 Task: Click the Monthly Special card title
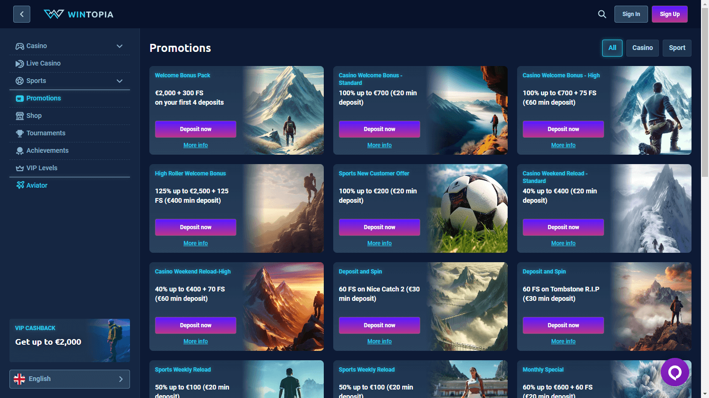(543, 370)
